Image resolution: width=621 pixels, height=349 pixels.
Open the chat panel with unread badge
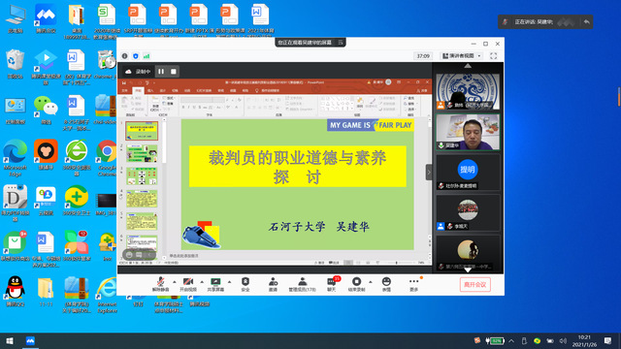tap(332, 284)
